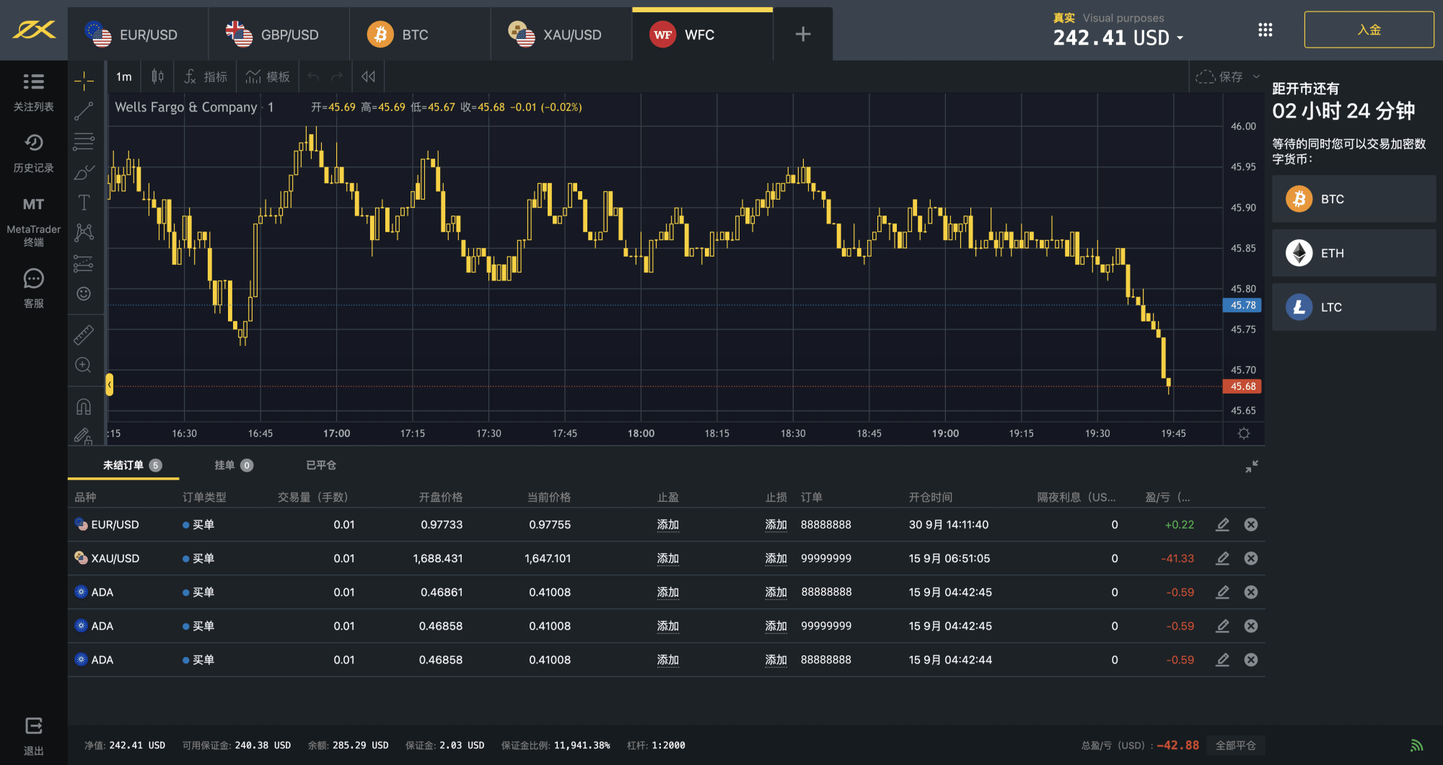Click the yellow chart scroll handle

pyautogui.click(x=110, y=384)
